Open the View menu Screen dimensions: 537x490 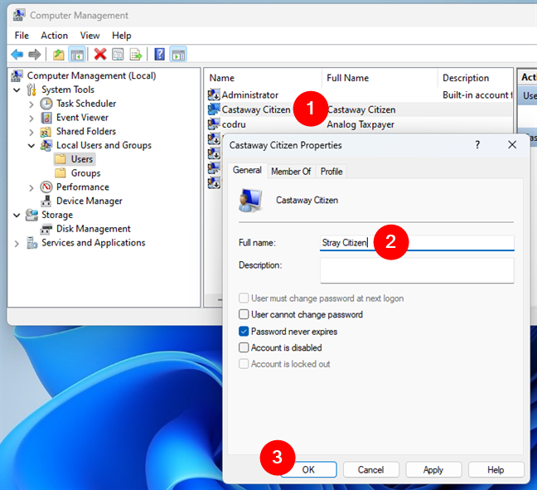tap(89, 36)
